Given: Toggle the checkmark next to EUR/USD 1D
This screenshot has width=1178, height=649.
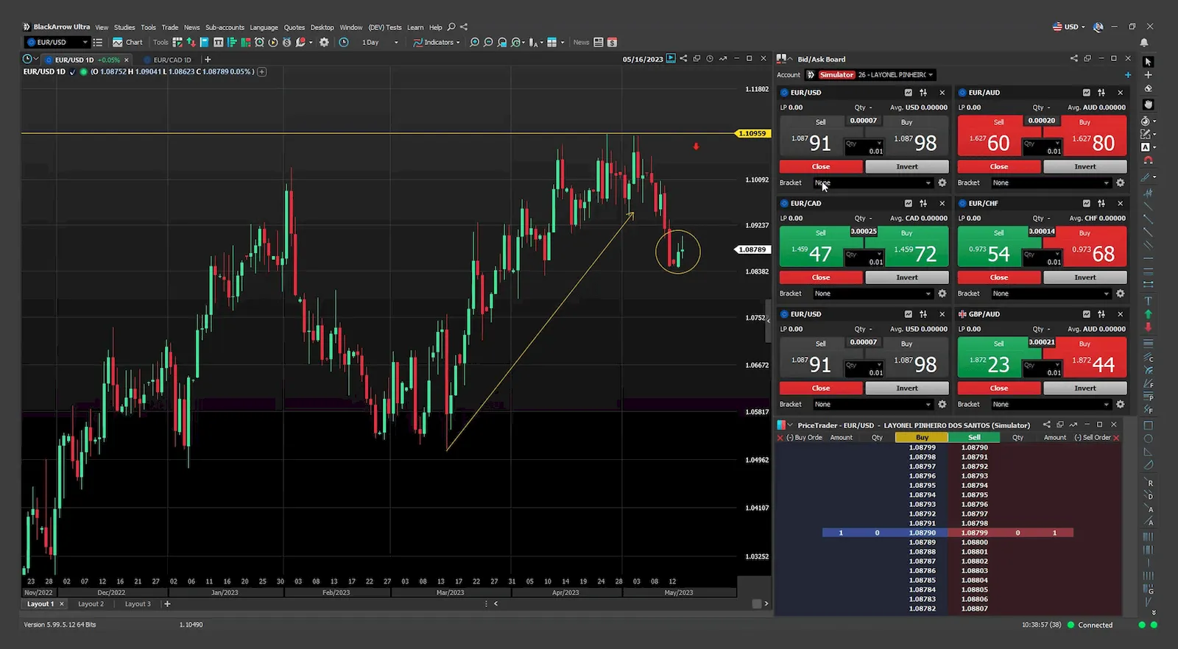Looking at the screenshot, I should [x=72, y=72].
